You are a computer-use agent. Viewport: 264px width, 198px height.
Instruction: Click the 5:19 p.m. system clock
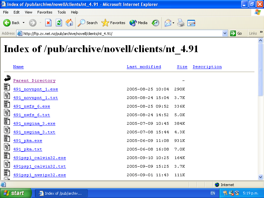tap(250, 193)
